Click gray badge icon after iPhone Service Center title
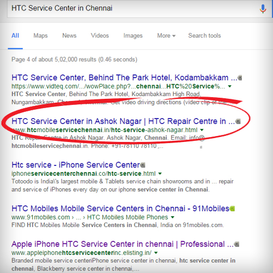Image resolution: width=273 pixels, height=273 pixels. pyautogui.click(x=143, y=165)
